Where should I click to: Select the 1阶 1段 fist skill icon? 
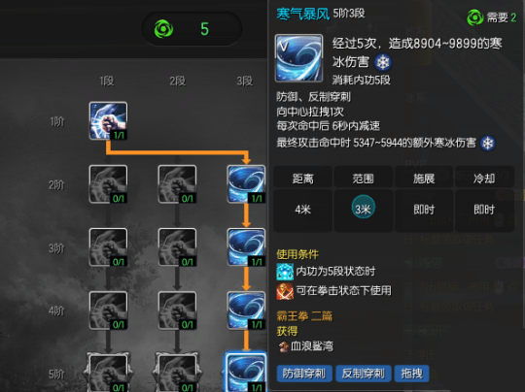click(x=108, y=120)
